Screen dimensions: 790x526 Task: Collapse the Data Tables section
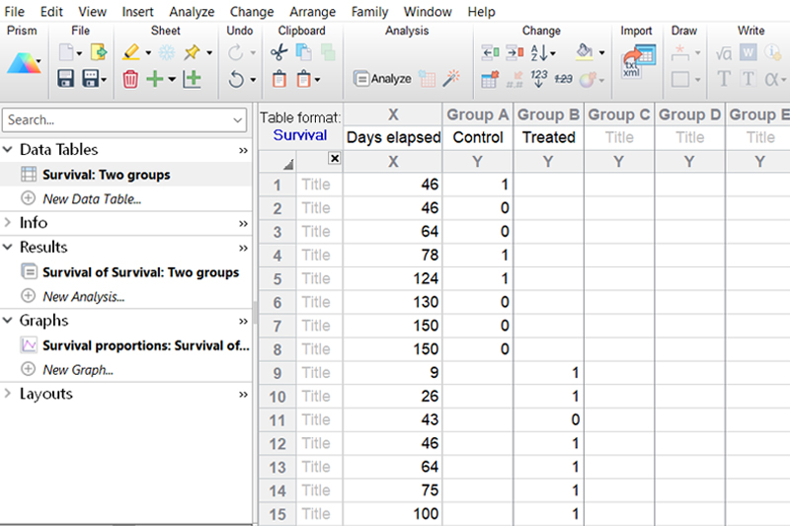pos(10,150)
